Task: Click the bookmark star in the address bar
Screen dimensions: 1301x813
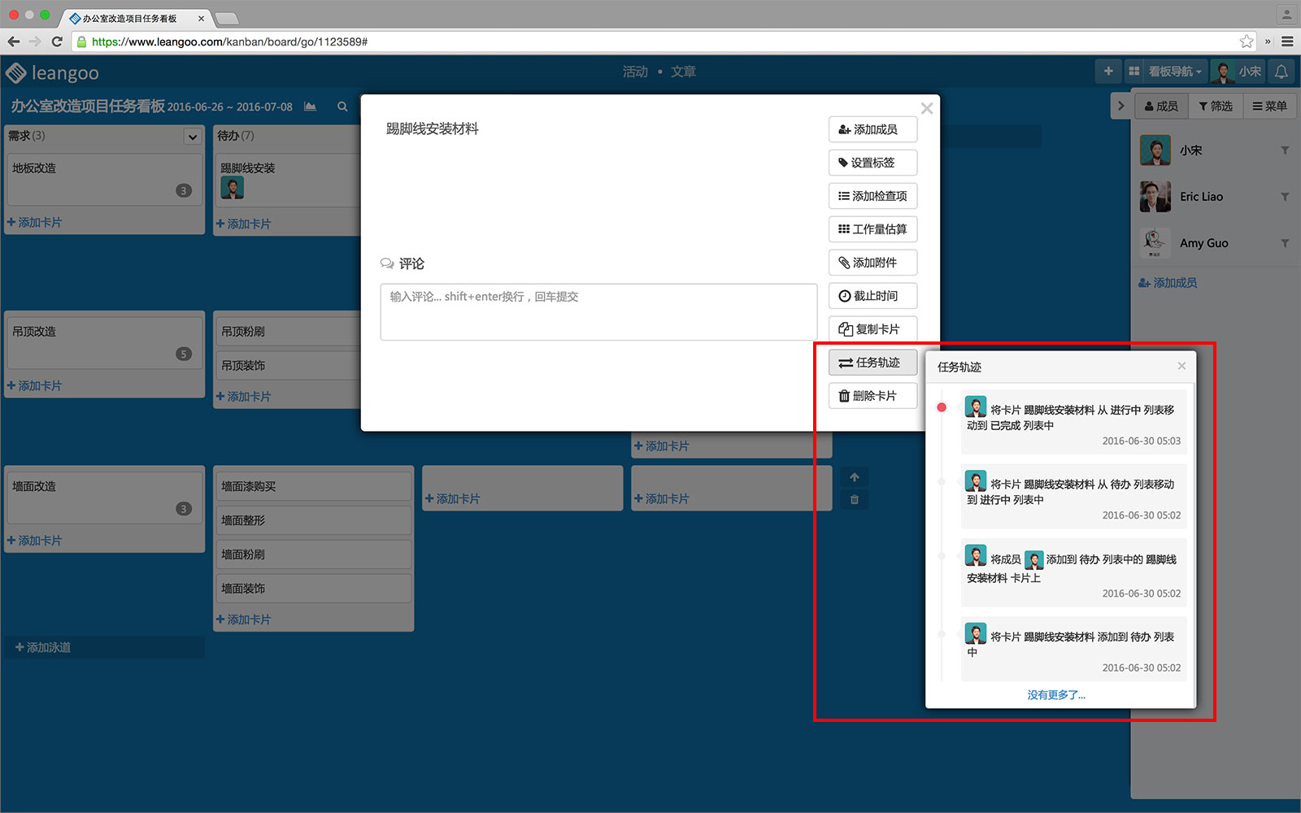Action: (1246, 41)
